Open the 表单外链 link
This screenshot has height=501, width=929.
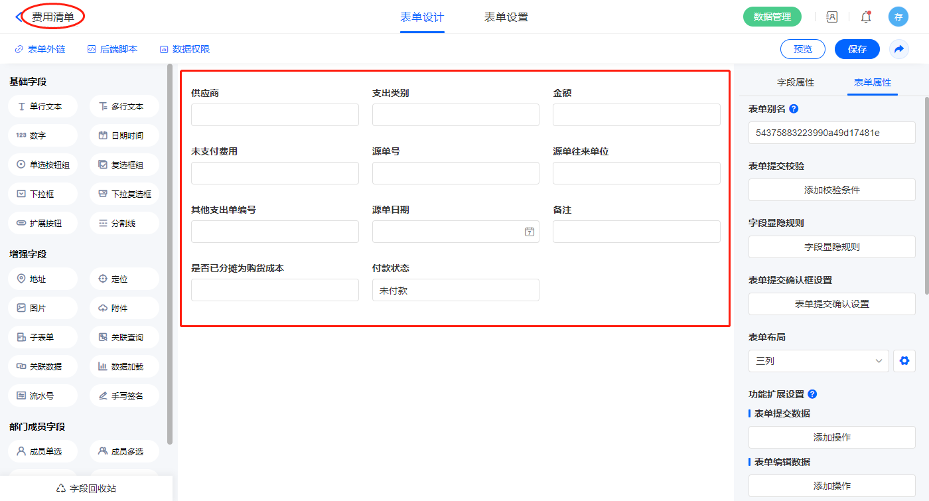(x=40, y=49)
